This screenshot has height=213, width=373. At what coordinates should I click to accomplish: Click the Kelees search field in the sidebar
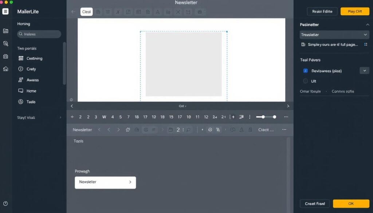coord(39,34)
